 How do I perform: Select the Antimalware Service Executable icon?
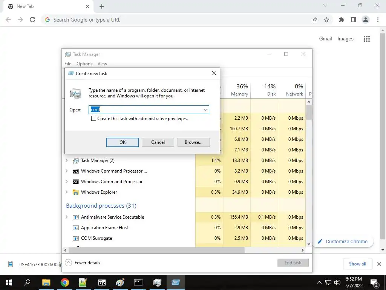point(75,217)
